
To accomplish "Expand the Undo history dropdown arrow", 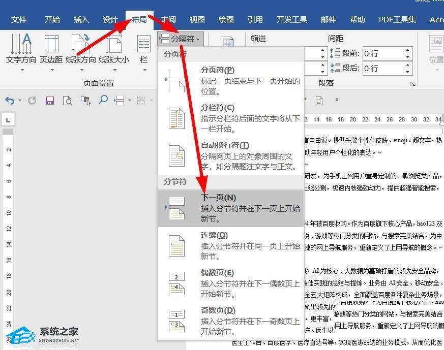I will [19, 101].
